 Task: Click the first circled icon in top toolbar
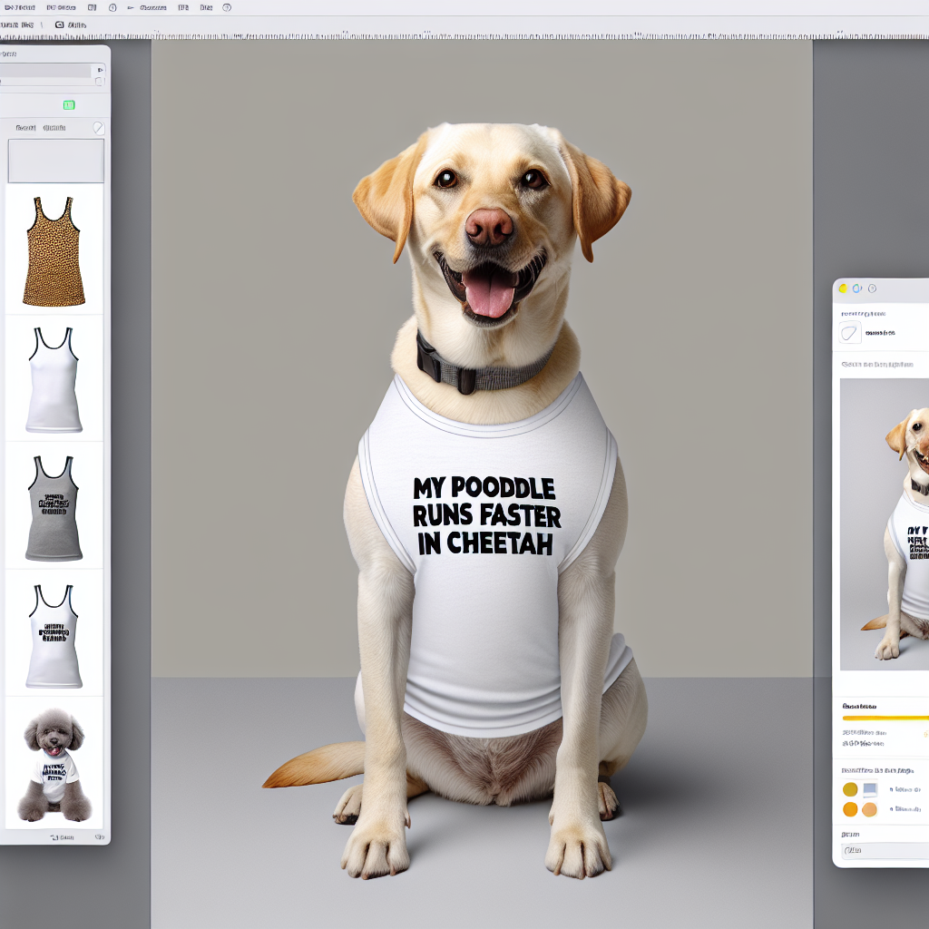click(112, 7)
